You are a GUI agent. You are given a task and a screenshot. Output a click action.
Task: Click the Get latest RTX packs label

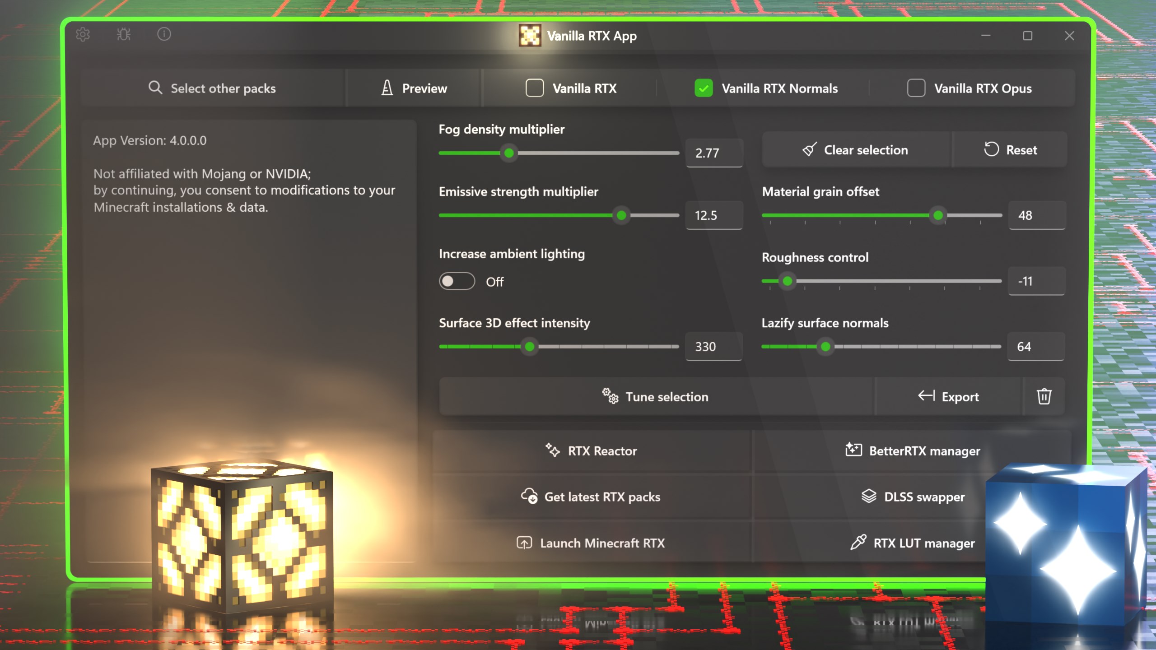click(602, 497)
